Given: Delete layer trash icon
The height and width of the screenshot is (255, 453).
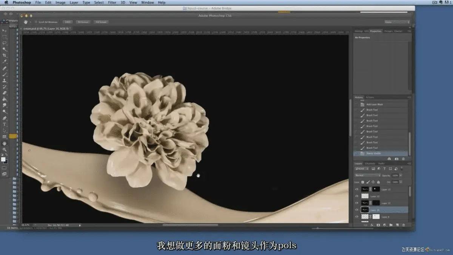Looking at the screenshot, I should coord(404,225).
